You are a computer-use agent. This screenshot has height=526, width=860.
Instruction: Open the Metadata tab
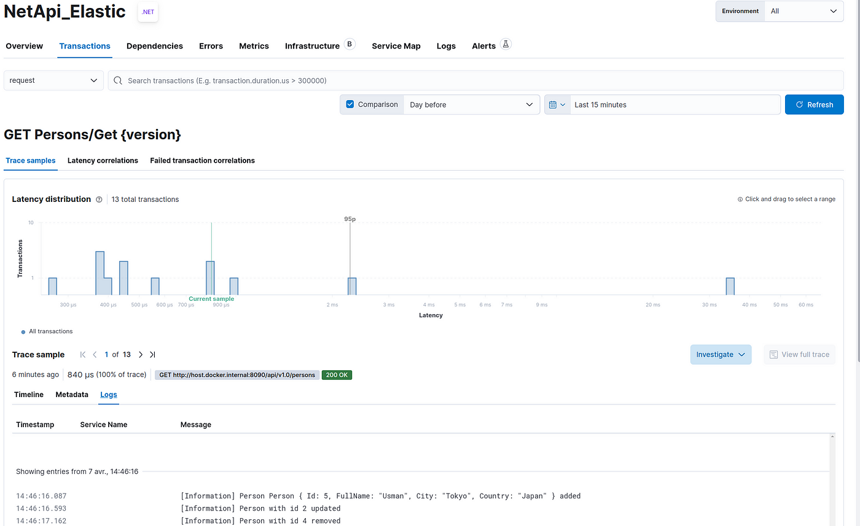click(x=72, y=395)
